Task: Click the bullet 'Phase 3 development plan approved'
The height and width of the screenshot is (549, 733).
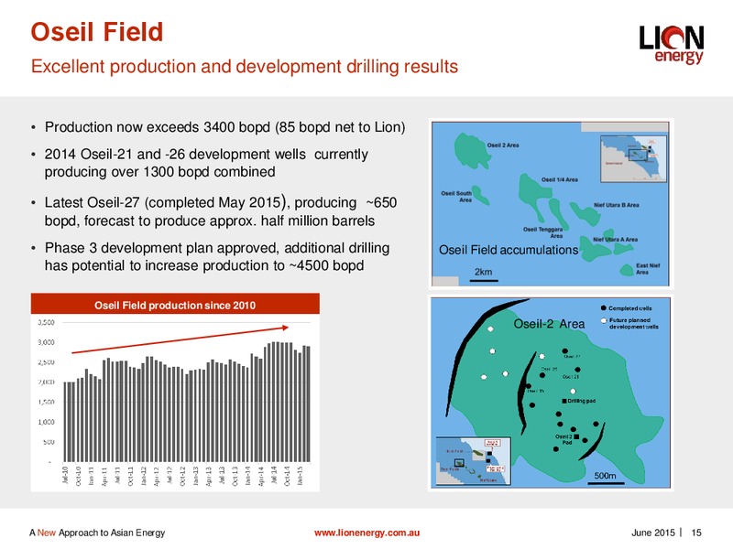Action: (217, 256)
